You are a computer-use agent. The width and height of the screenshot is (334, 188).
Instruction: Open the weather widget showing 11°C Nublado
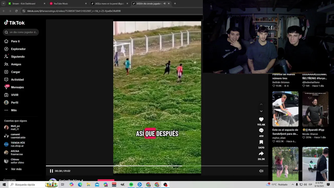(277, 185)
